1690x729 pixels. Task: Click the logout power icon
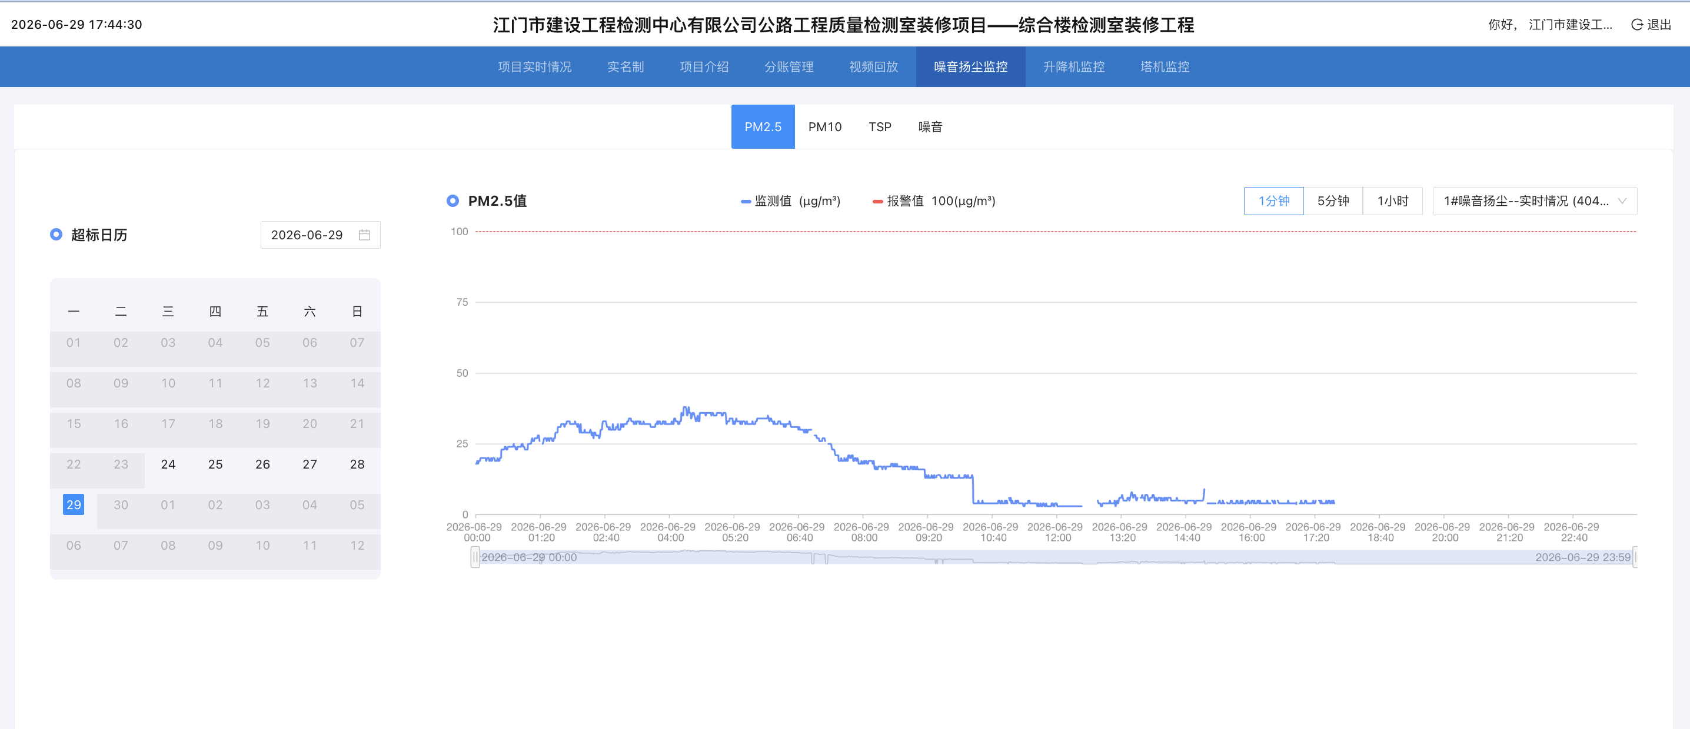click(x=1637, y=24)
